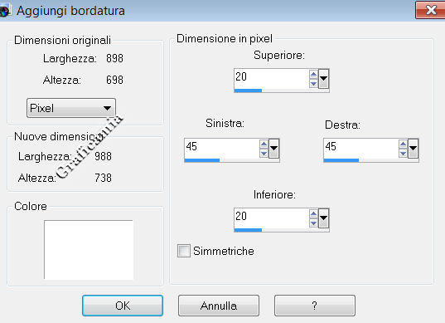Increase the Destra value with up arrow
Screen dimensions: 445x323
(x=403, y=144)
